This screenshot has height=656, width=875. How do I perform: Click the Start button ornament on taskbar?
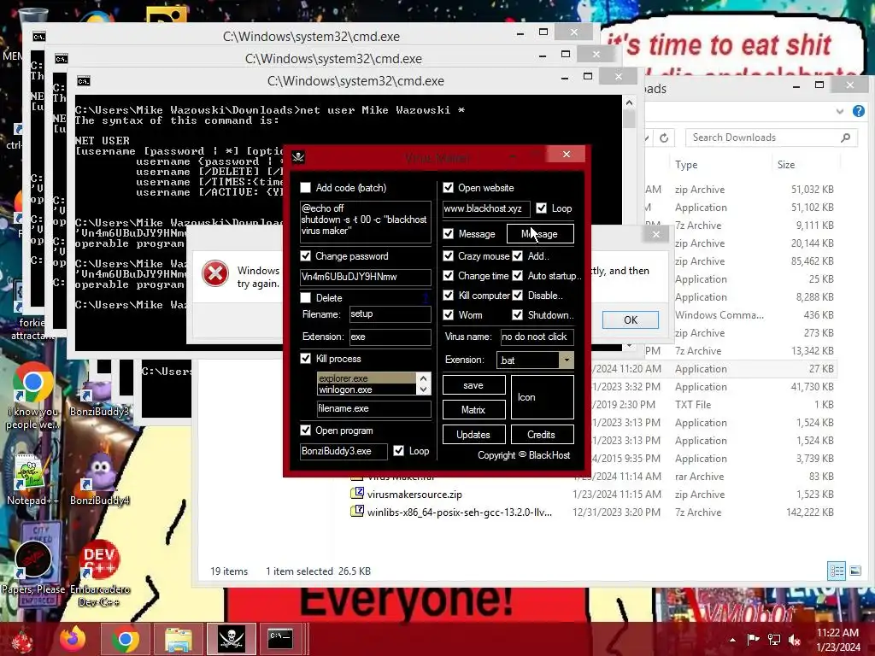pos(22,641)
